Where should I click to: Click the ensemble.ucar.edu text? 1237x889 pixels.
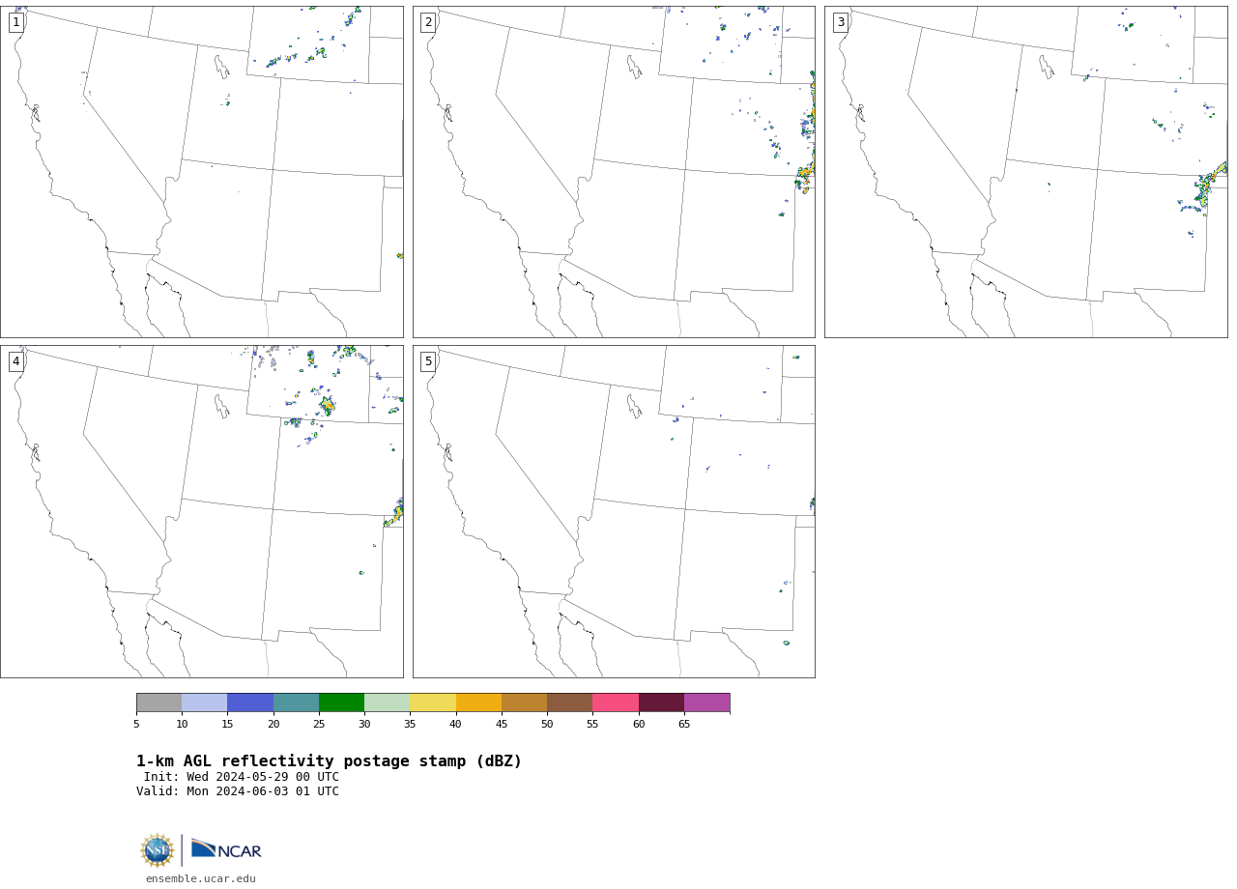[201, 879]
